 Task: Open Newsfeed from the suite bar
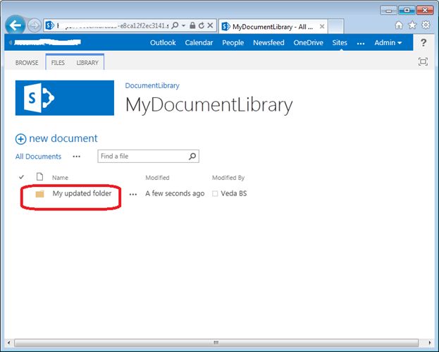click(x=268, y=42)
